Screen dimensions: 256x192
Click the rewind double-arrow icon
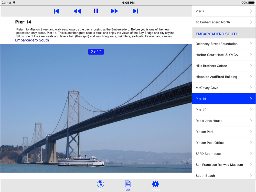tap(77, 11)
